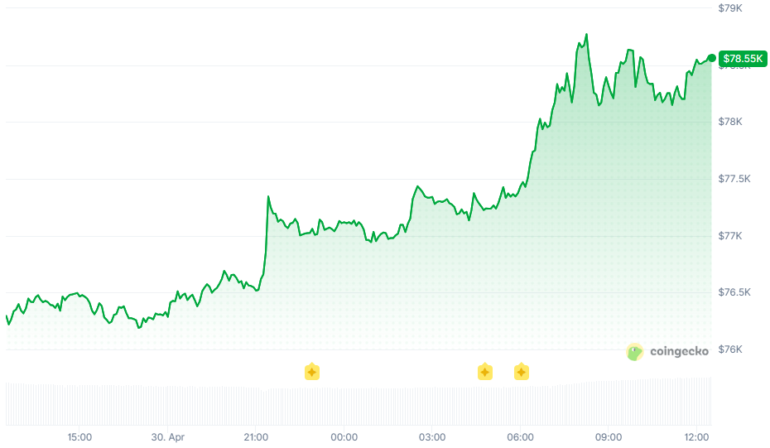Open the middle yellow news marker
Image resolution: width=770 pixels, height=448 pixels.
(484, 372)
